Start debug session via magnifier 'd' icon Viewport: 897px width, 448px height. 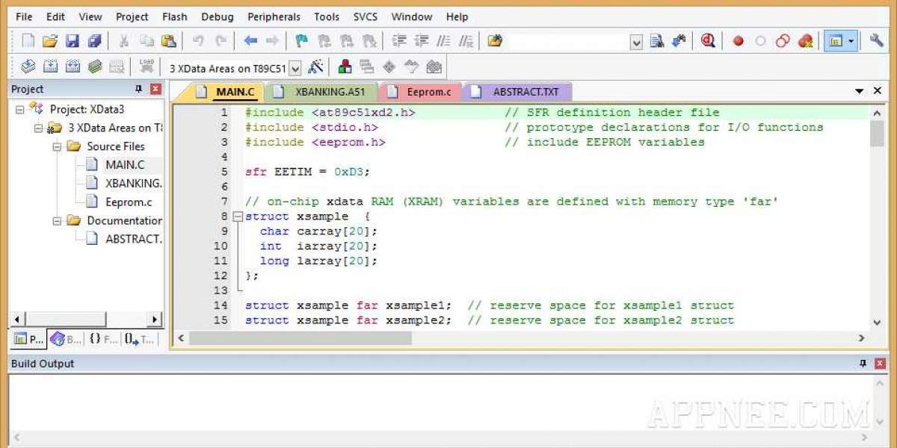(707, 41)
